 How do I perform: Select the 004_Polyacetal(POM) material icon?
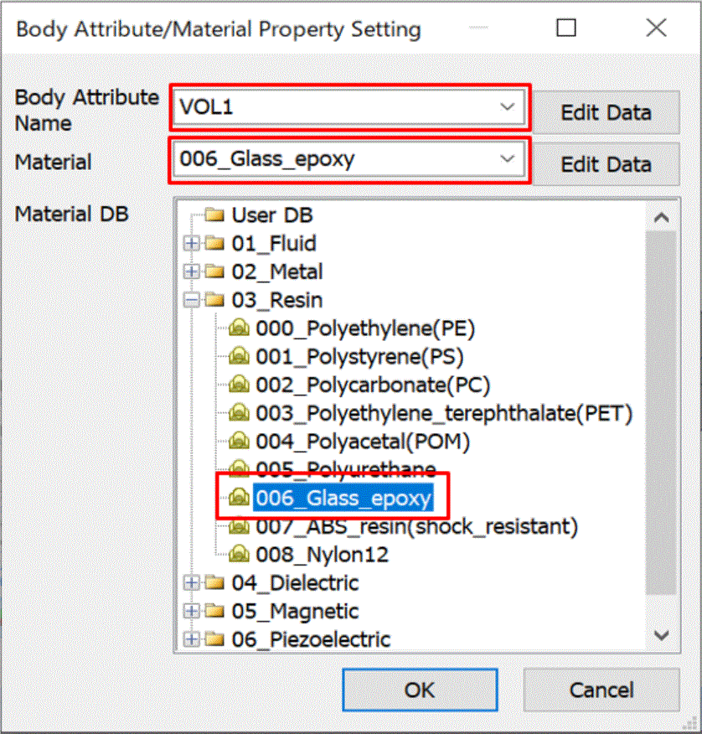(x=239, y=441)
